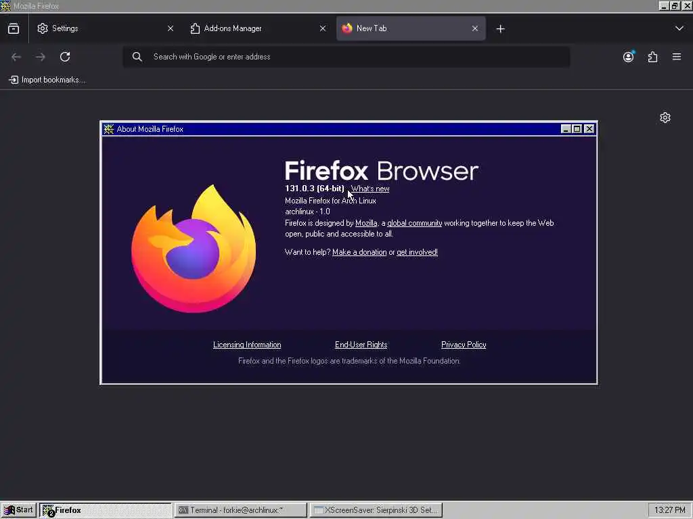Image resolution: width=693 pixels, height=519 pixels.
Task: Open End-User Rights link
Action: [361, 345]
